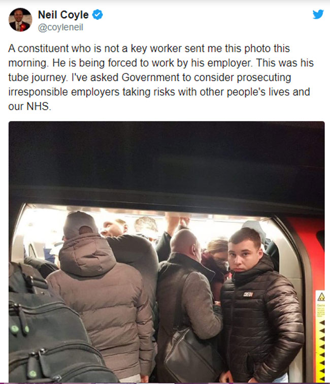Click the blue verified badge
This screenshot has width=330, height=384.
[97, 15]
